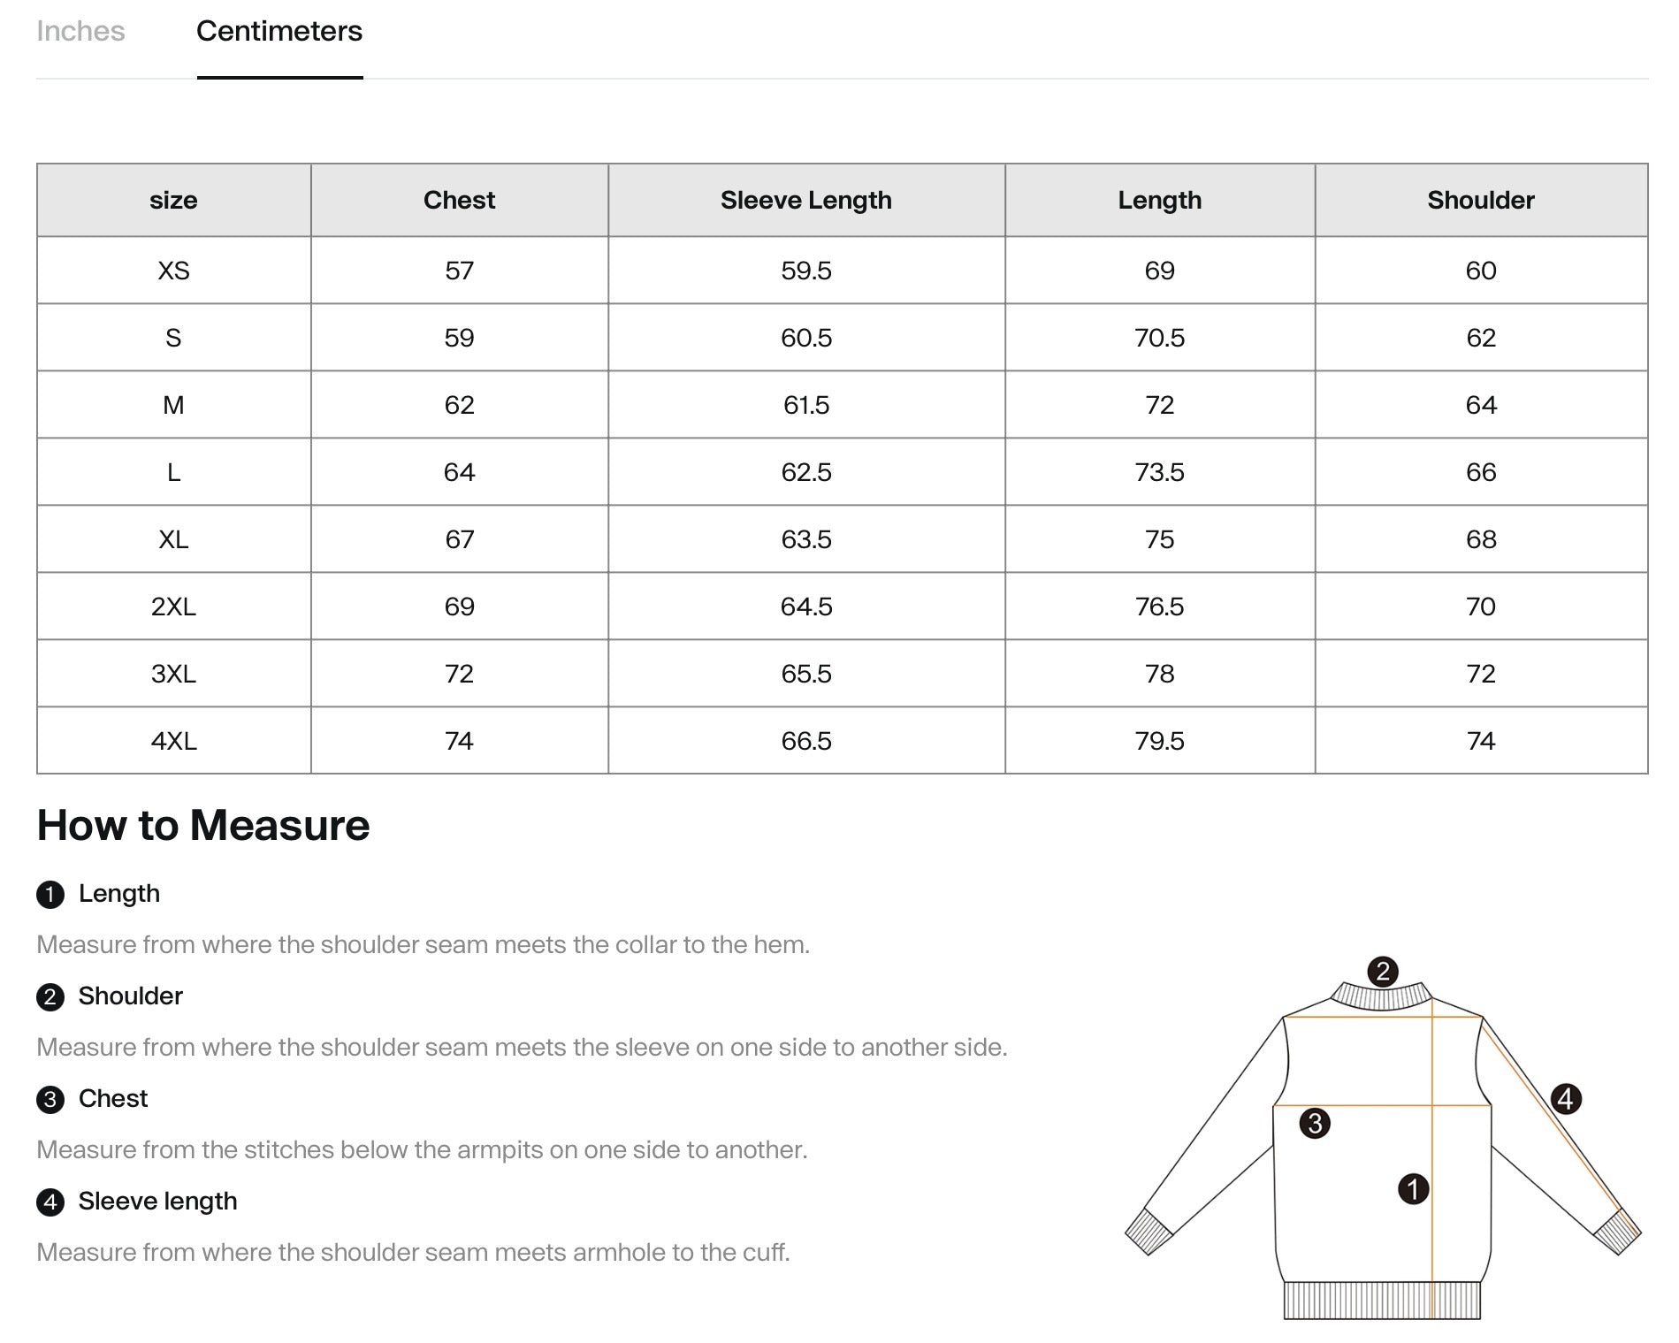
Task: Click the Sleeve Length column header
Action: coord(805,200)
